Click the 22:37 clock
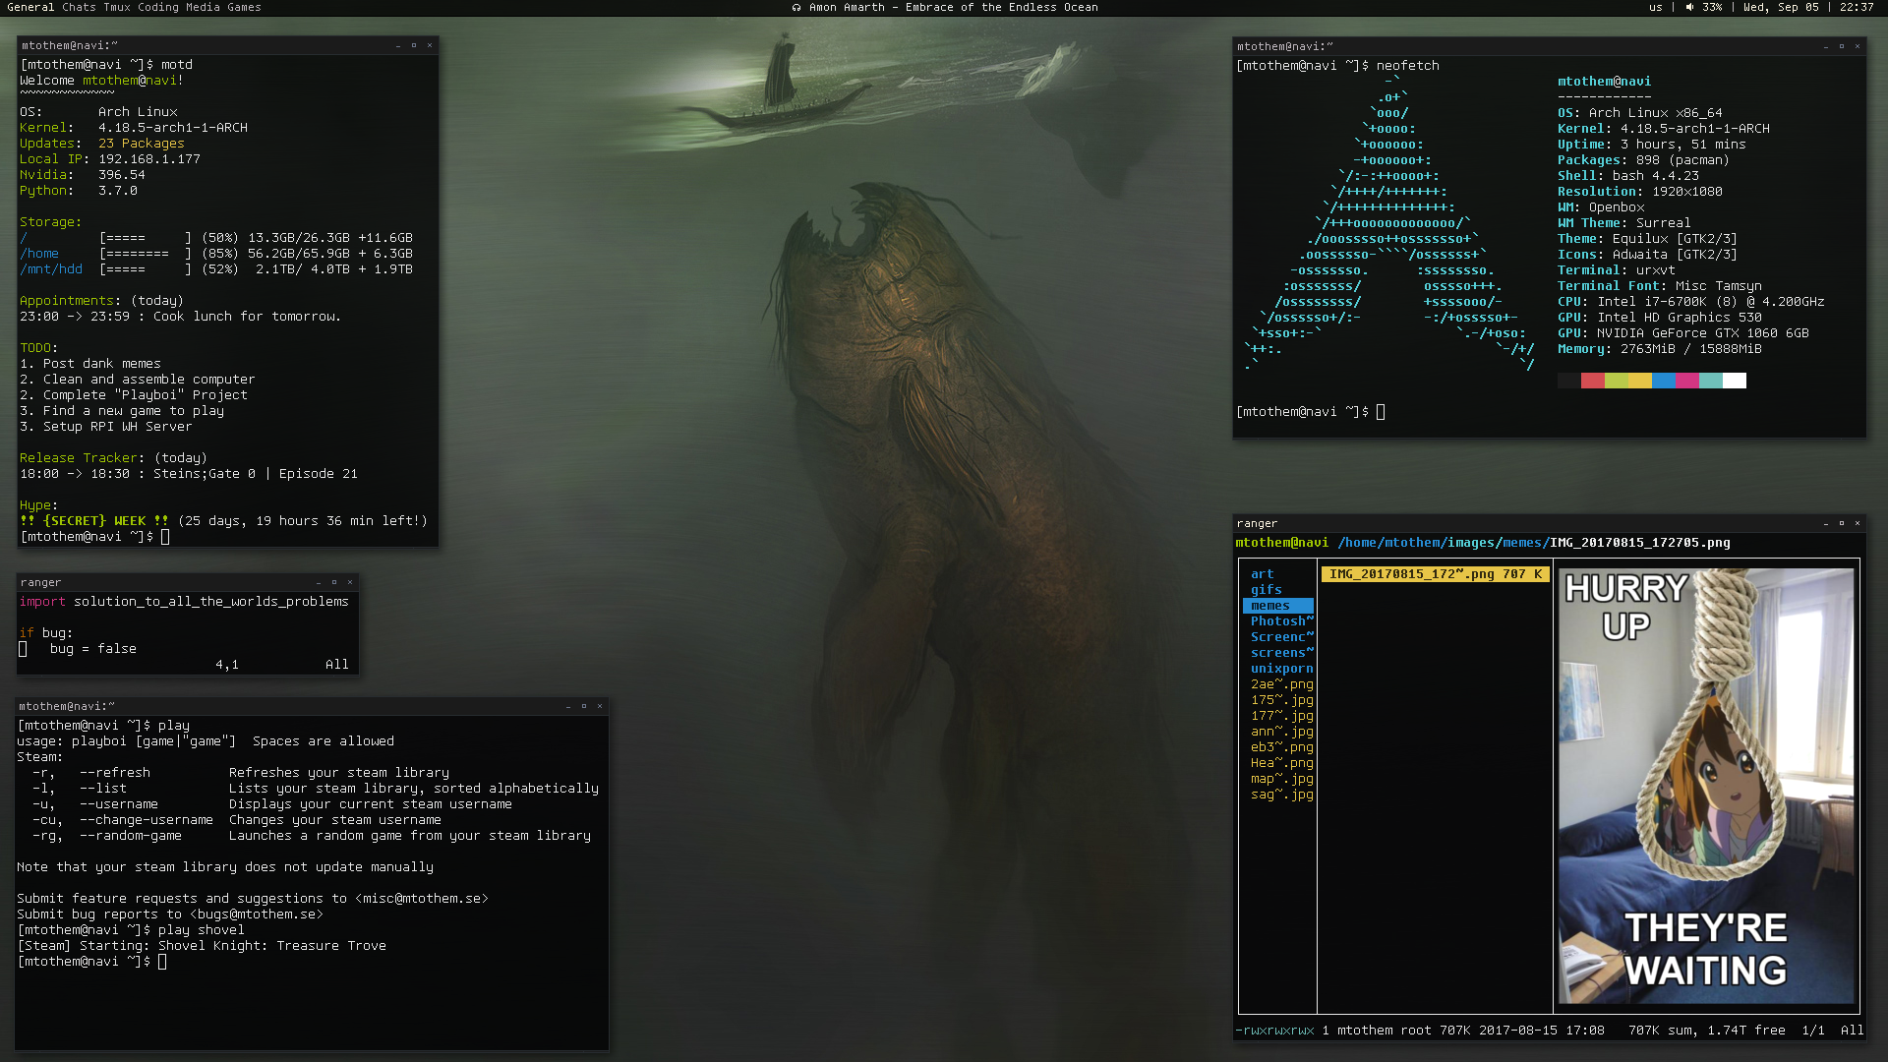Viewport: 1888px width, 1062px height. click(x=1857, y=7)
